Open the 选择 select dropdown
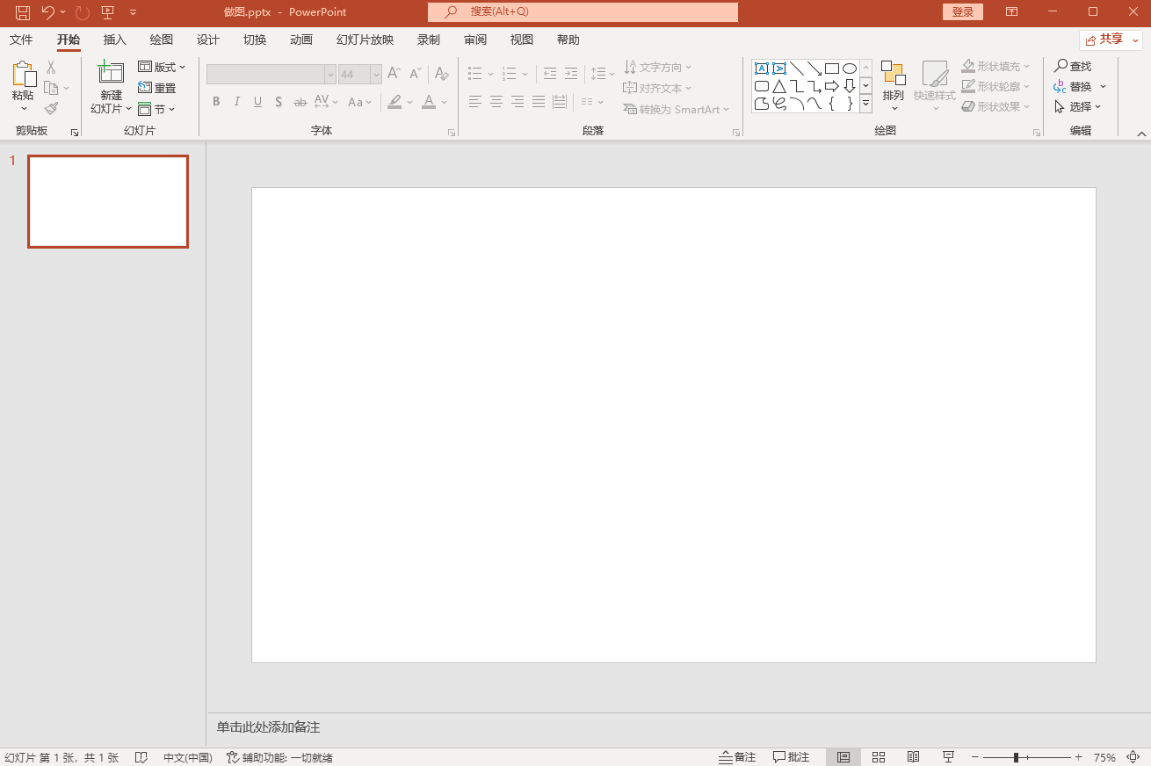The image size is (1151, 766). [x=1078, y=107]
